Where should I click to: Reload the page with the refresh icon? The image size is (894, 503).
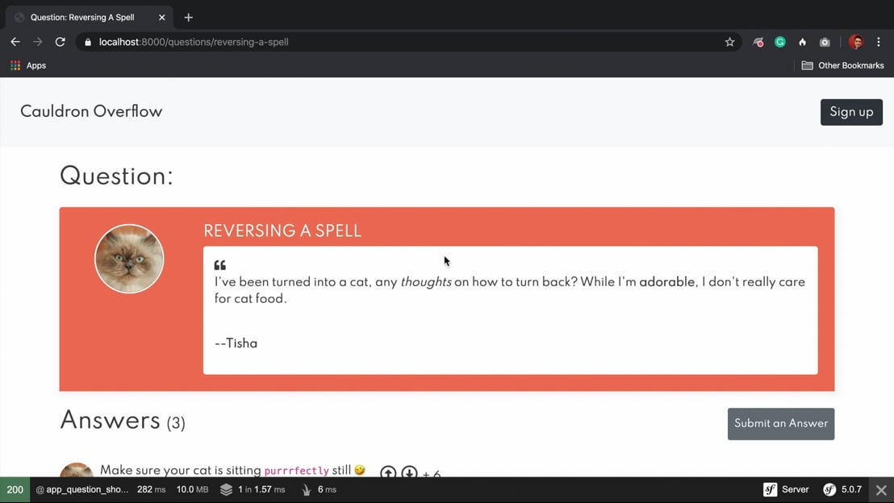[60, 42]
